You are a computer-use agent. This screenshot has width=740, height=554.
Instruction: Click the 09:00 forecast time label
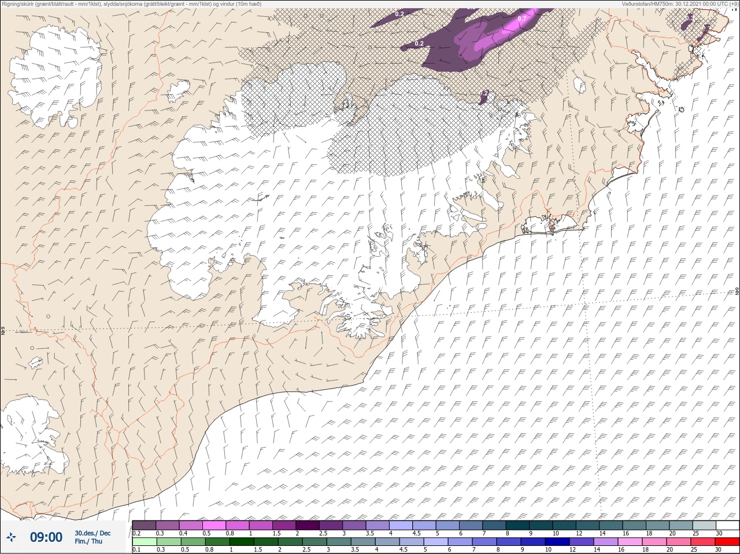tap(46, 537)
